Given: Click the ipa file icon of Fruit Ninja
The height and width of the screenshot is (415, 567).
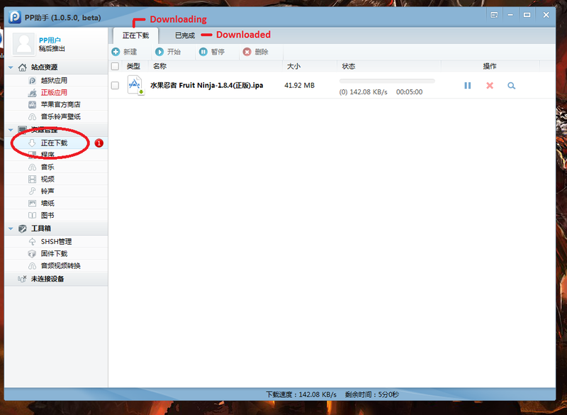Looking at the screenshot, I should (135, 85).
